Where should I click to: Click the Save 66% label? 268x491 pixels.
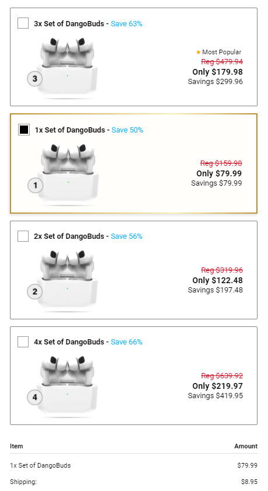click(127, 342)
